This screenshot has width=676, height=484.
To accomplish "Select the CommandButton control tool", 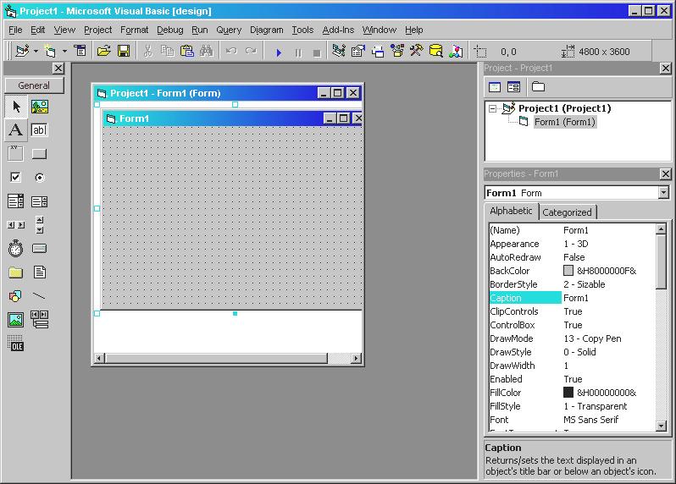I will coord(40,153).
